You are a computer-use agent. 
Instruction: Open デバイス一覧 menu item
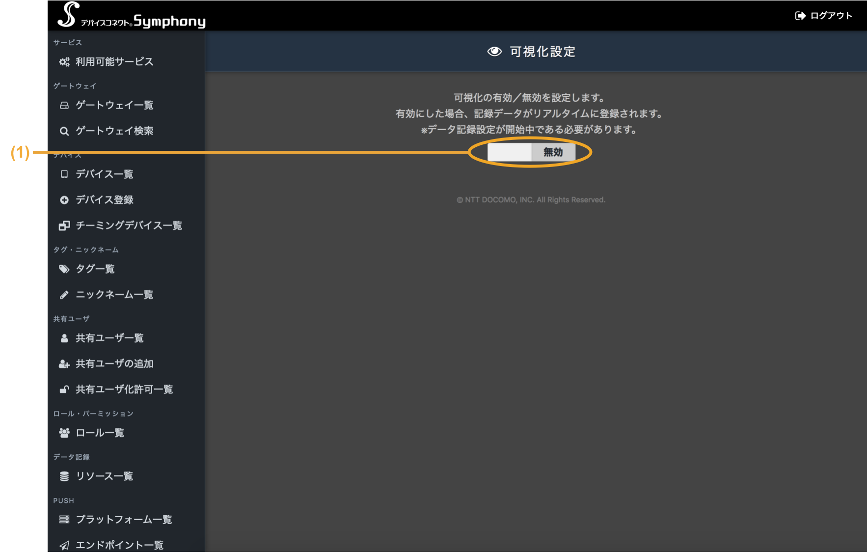105,174
